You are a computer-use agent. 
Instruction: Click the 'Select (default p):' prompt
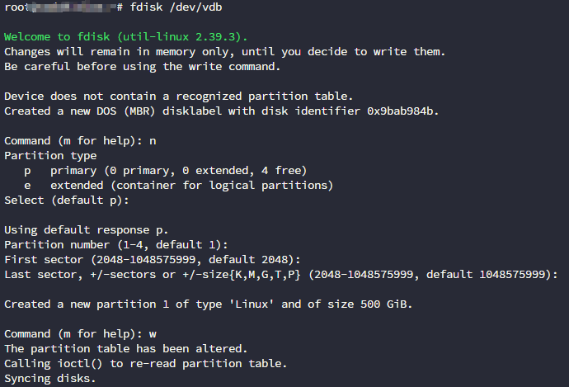[67, 201]
